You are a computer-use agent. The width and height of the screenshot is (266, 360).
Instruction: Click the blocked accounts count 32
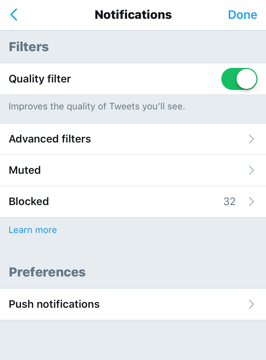coord(230,202)
